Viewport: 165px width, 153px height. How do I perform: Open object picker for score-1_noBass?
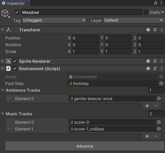tap(159, 129)
